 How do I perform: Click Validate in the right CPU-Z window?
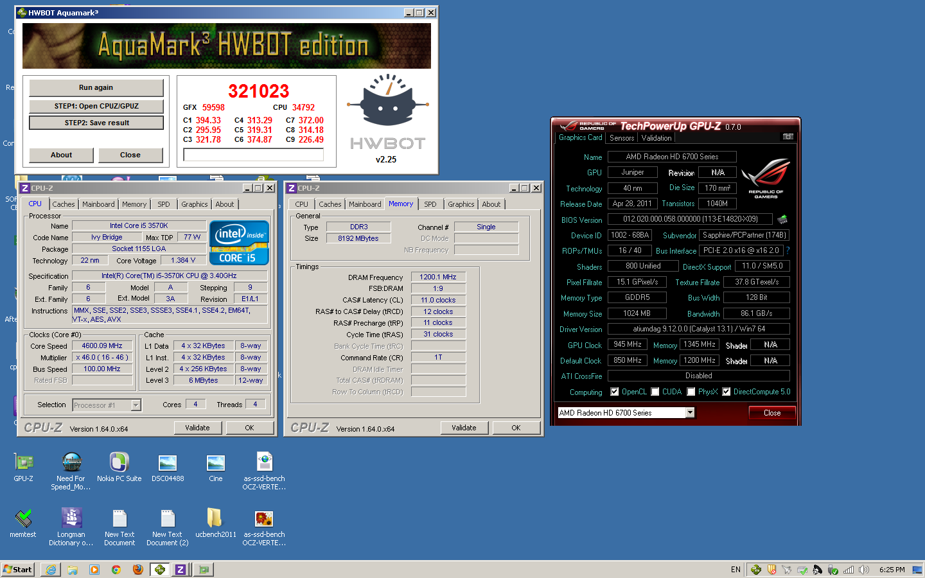pyautogui.click(x=464, y=428)
